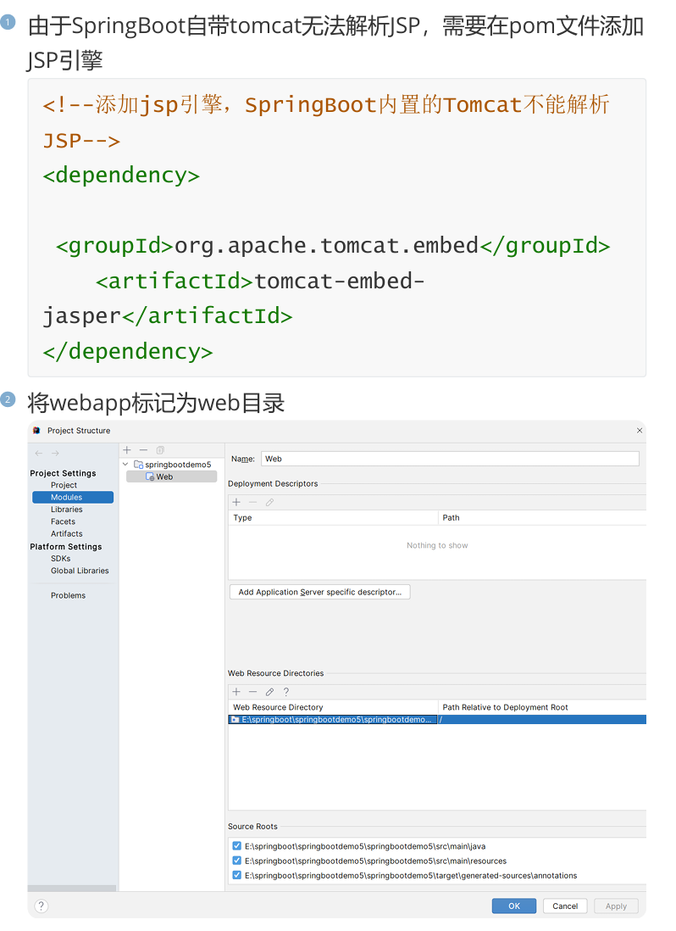The width and height of the screenshot is (676, 931).
Task: Open help with the bottom-left question mark button
Action: click(41, 906)
